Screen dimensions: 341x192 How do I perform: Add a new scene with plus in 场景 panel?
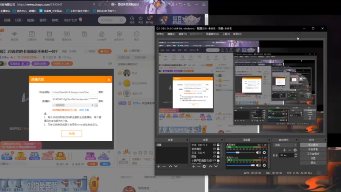[x=159, y=166]
